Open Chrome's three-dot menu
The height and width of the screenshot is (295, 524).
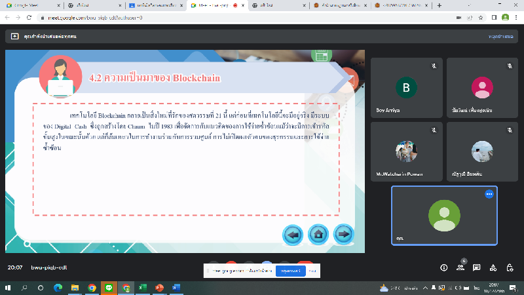[515, 18]
